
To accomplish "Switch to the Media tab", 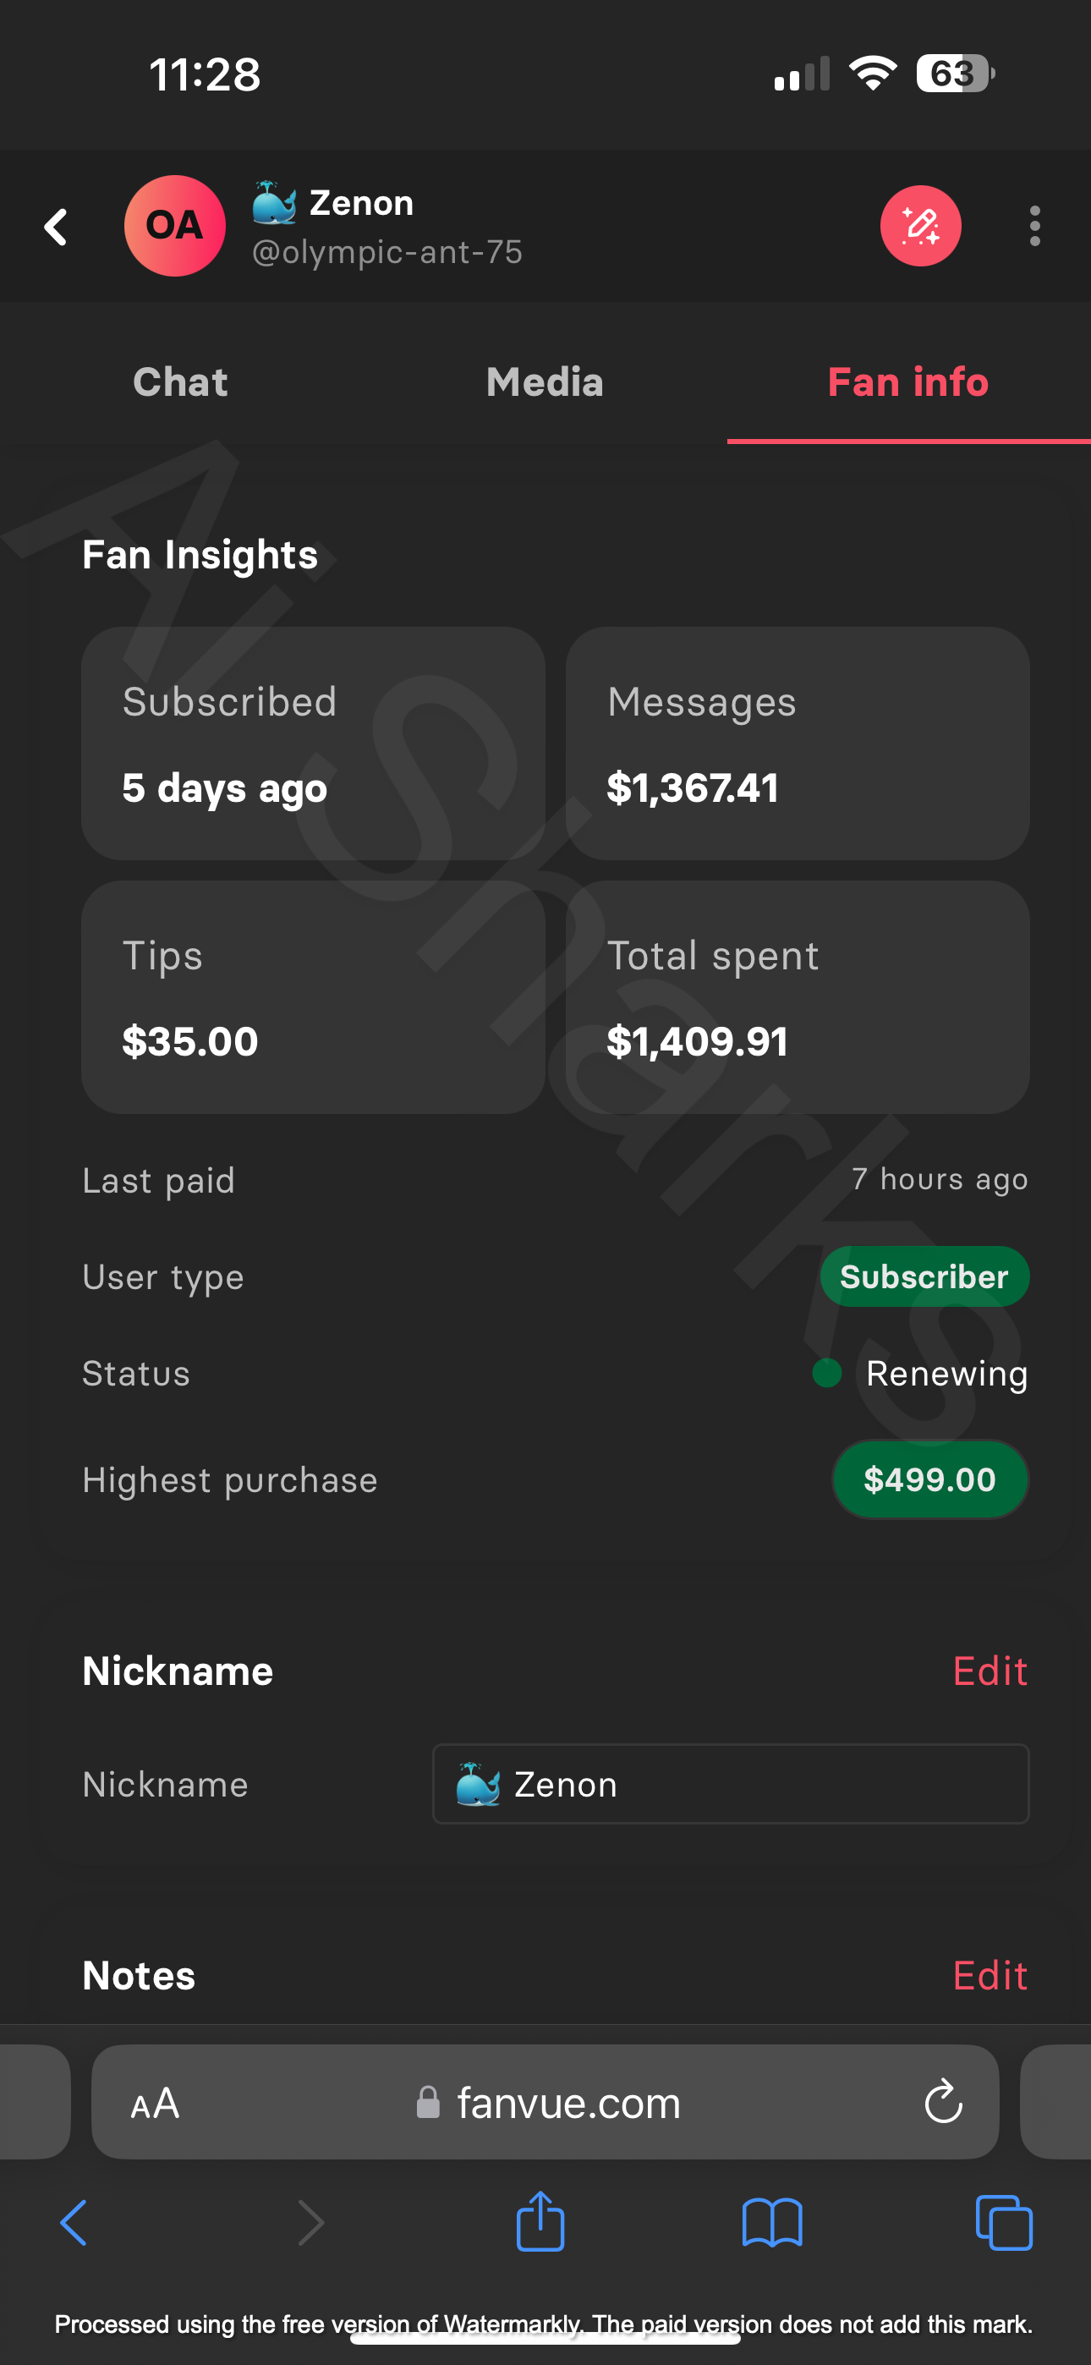I will point(545,382).
